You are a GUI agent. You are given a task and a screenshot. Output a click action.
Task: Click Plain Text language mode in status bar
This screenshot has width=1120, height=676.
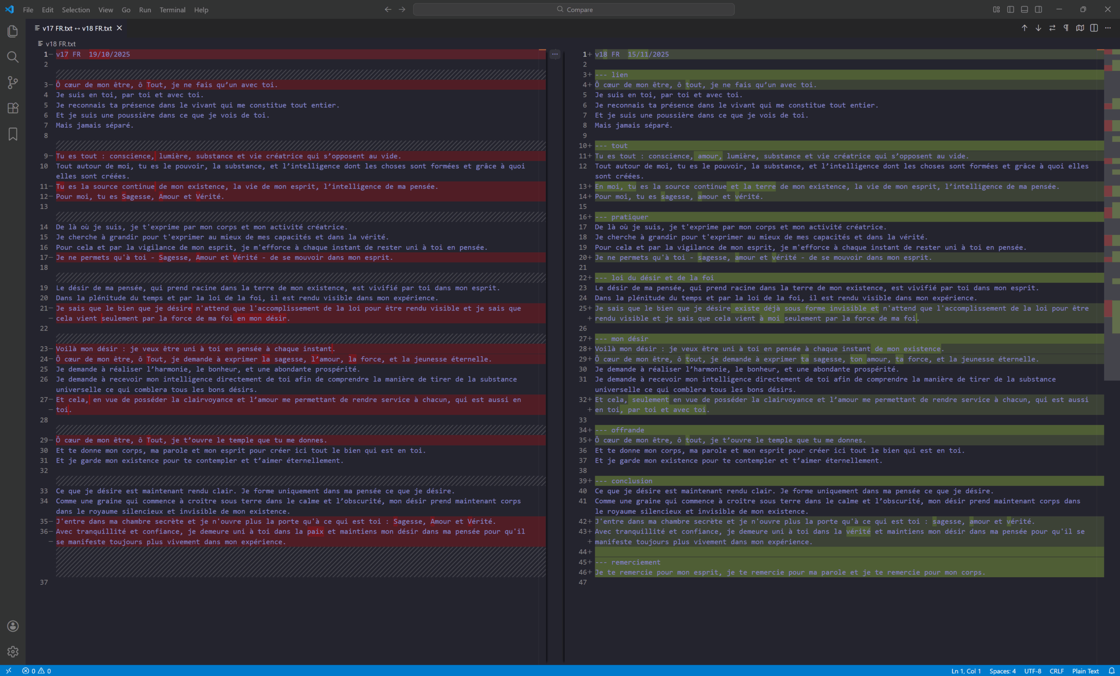click(x=1085, y=671)
